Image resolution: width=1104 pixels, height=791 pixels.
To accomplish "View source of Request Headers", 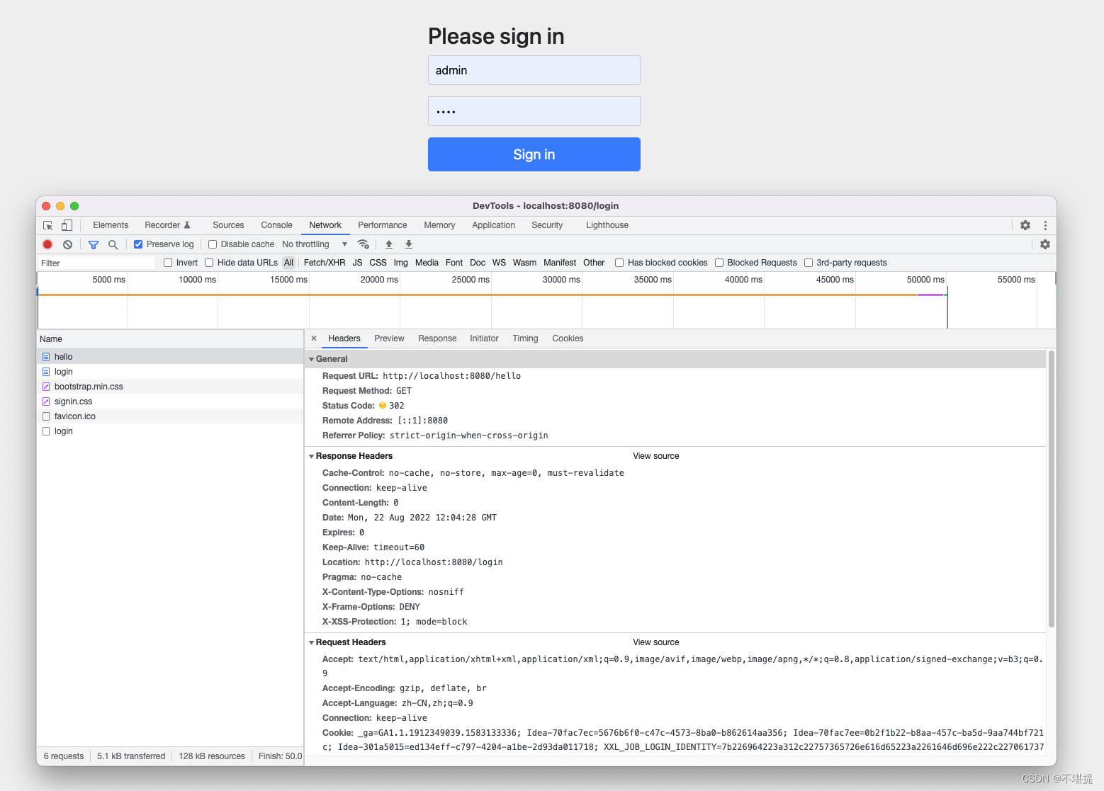I will [x=656, y=642].
